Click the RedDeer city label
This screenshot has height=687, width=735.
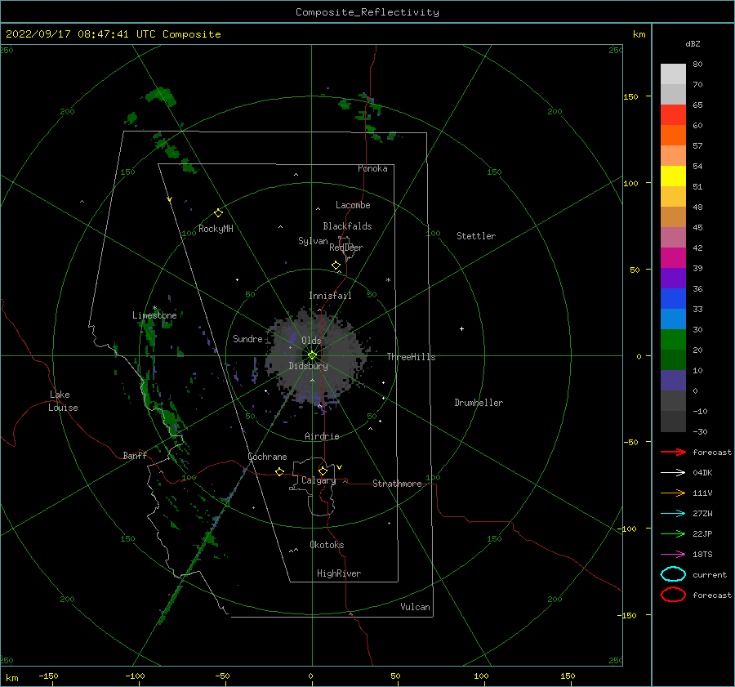coord(346,248)
